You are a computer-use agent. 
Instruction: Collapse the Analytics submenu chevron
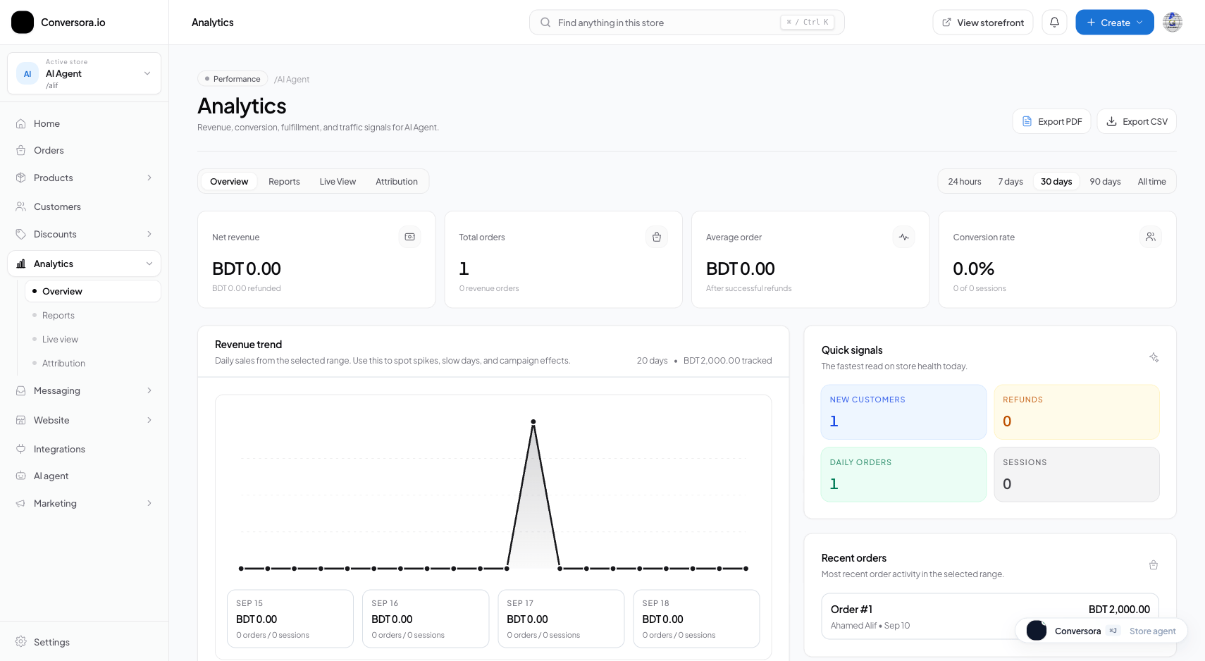[149, 264]
